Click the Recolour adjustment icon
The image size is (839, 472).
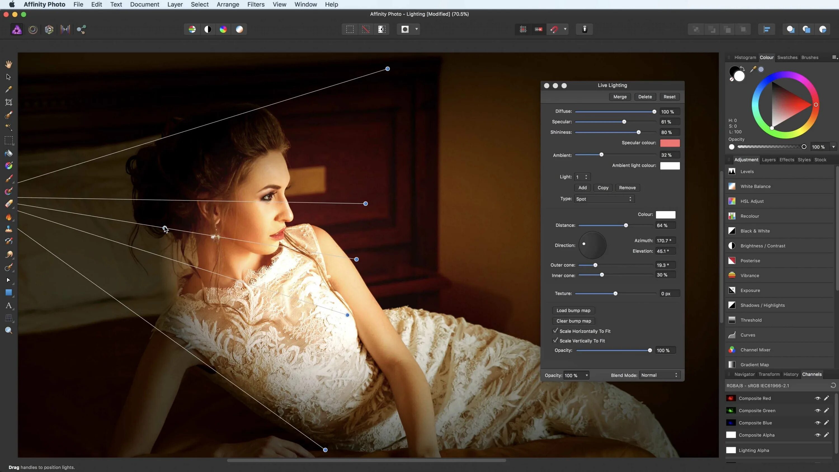(x=732, y=216)
